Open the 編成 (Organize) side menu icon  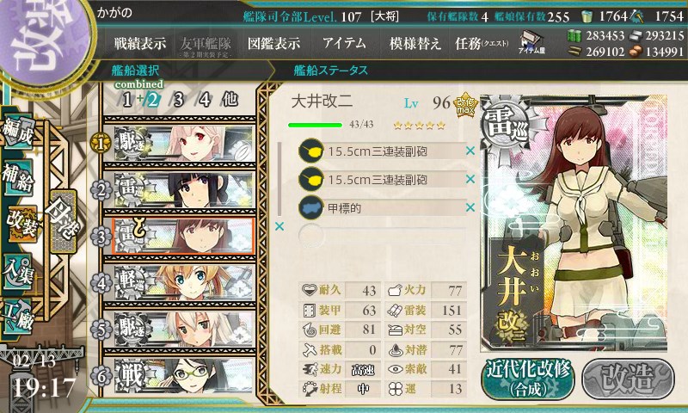18,132
